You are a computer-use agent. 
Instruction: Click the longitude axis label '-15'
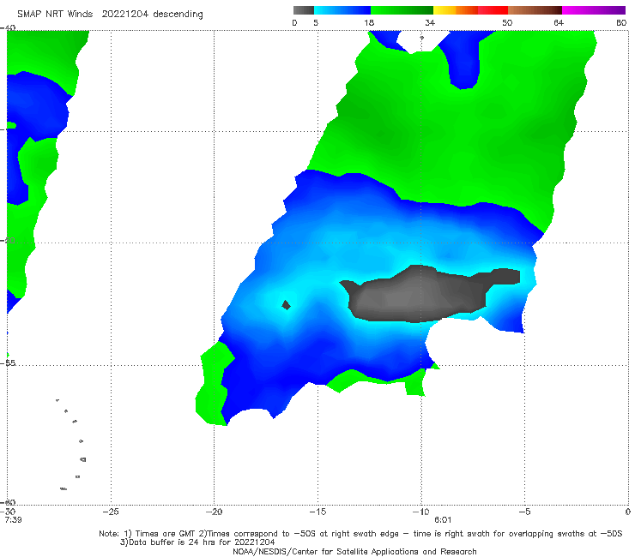[317, 512]
